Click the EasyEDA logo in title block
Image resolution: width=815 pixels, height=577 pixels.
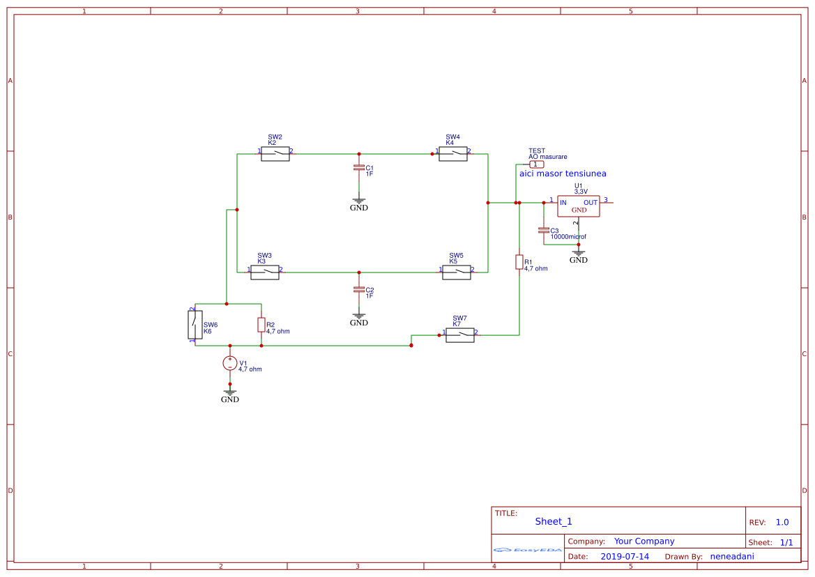(528, 550)
